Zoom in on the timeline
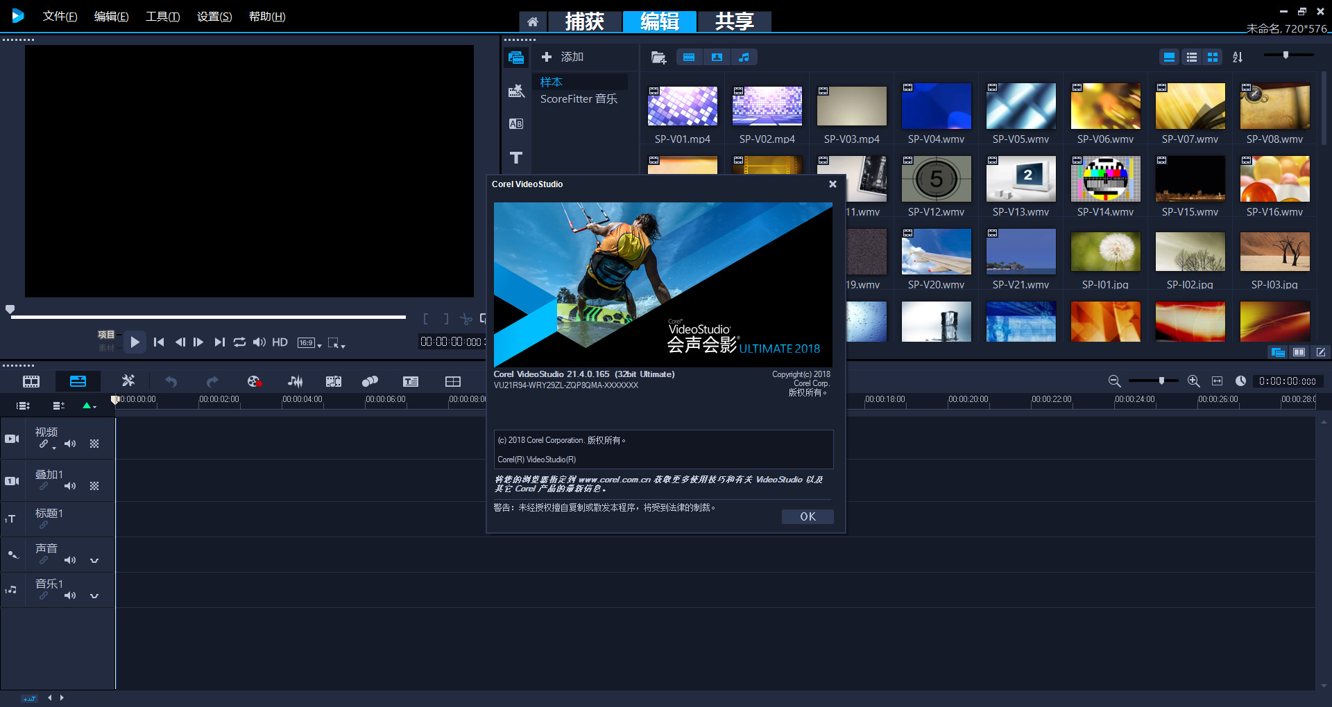The height and width of the screenshot is (707, 1332). coord(1193,381)
